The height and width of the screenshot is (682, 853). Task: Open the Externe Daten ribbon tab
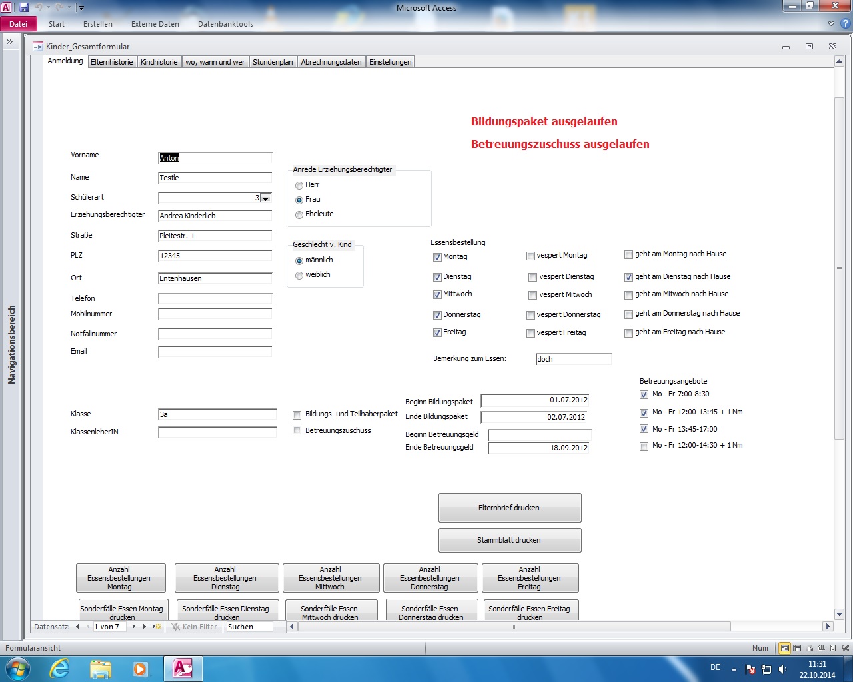coord(155,24)
